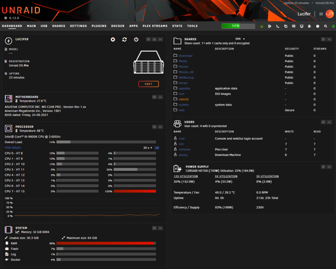Image resolution: width=336 pixels, height=269 pixels.
Task: Click the green lock icon in the header
Action: point(262,26)
